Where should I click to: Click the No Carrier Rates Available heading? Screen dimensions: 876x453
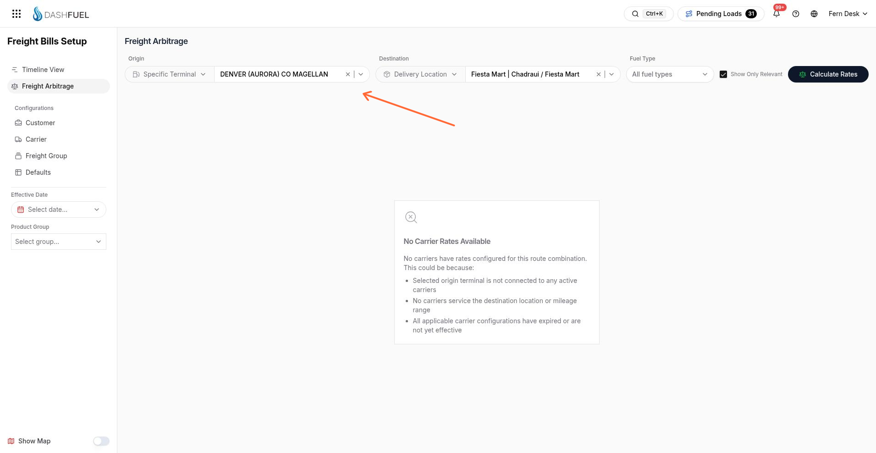click(447, 241)
